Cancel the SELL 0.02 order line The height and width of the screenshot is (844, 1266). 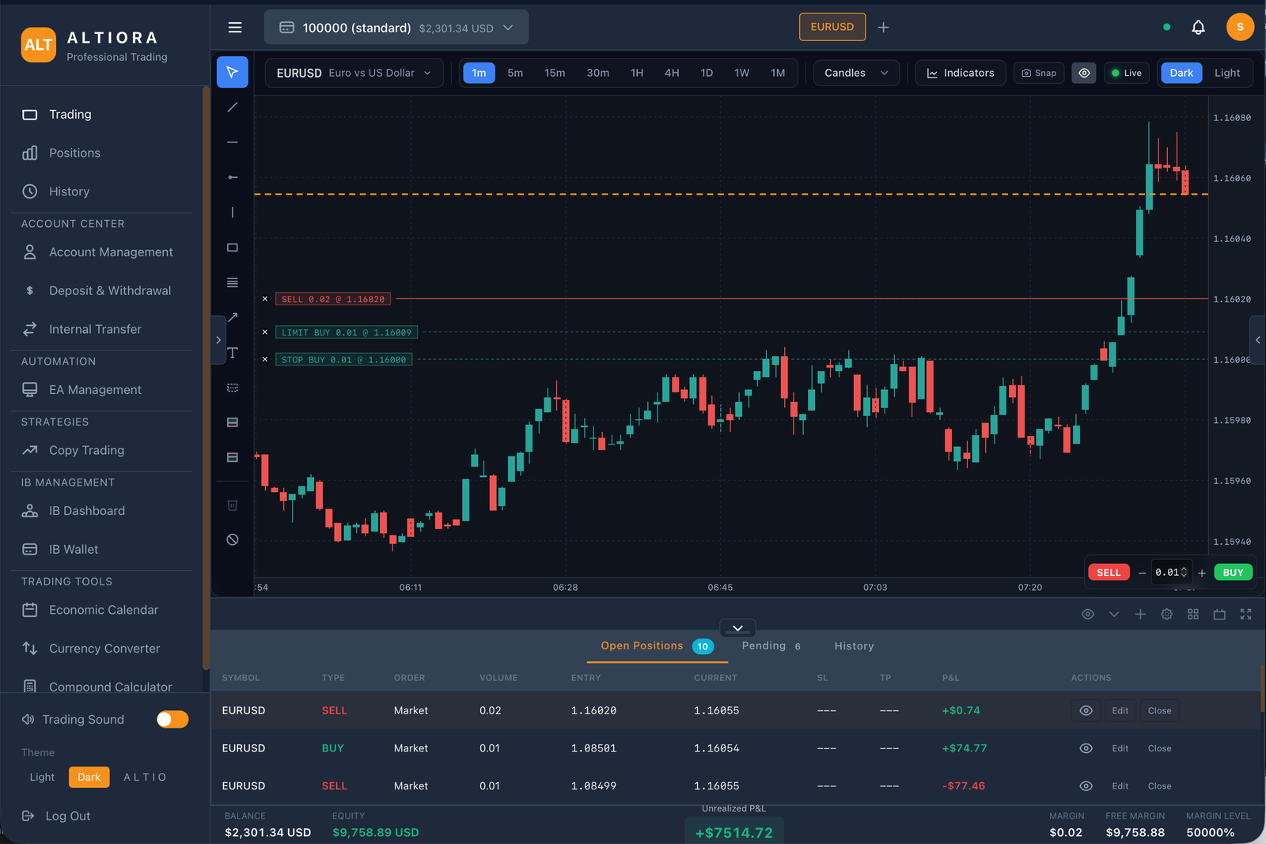265,299
